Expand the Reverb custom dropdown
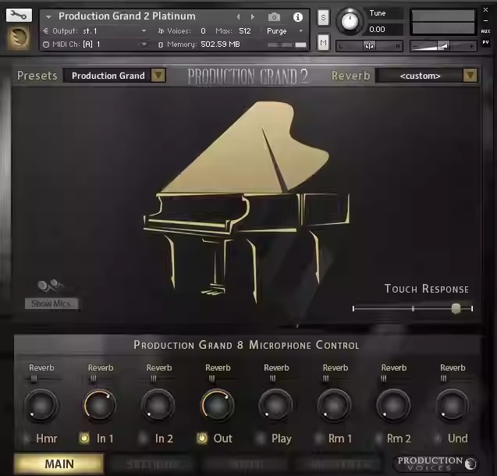This screenshot has width=497, height=476. point(427,76)
